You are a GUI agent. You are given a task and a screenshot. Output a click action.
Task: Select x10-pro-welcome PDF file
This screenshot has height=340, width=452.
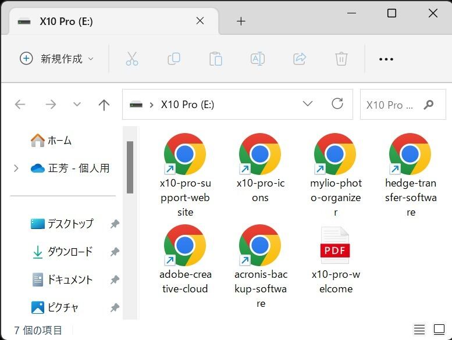coord(336,259)
